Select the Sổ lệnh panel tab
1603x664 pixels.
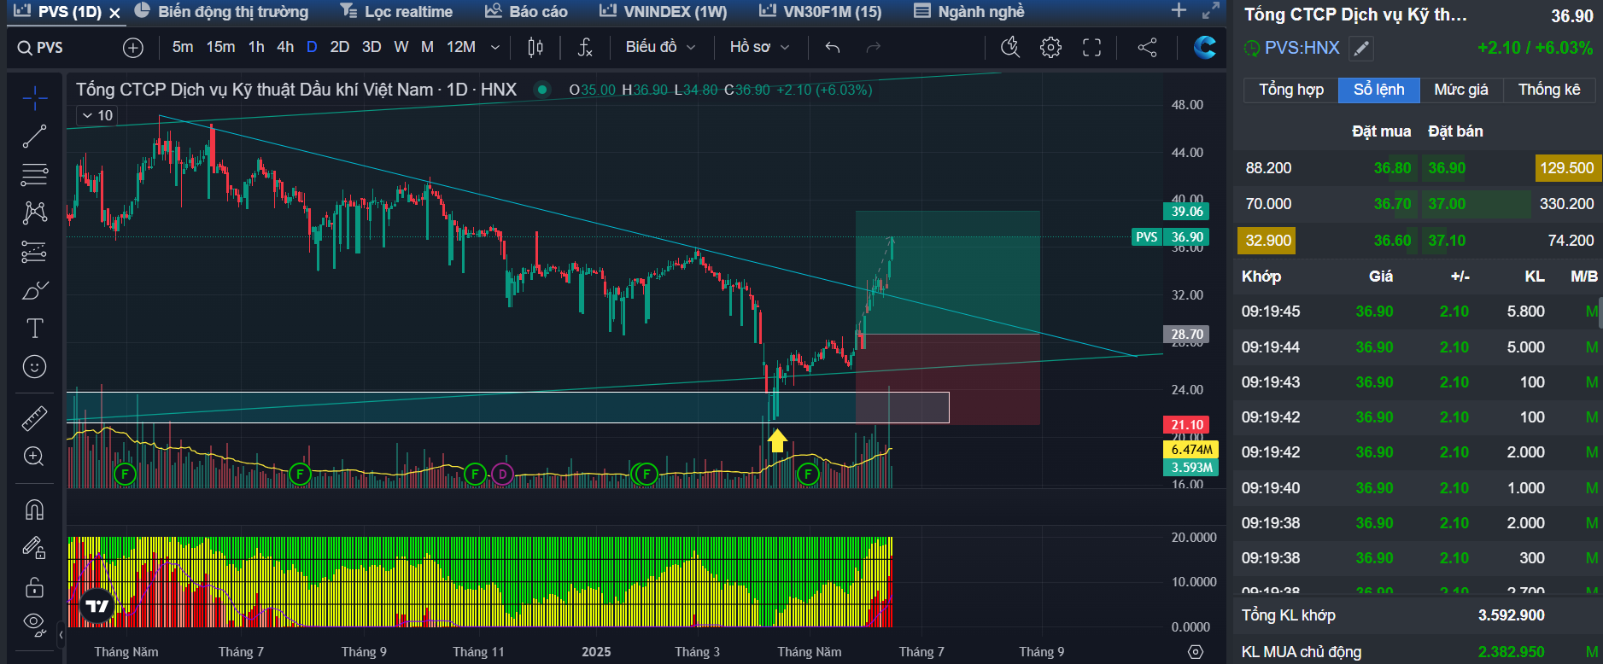coord(1379,90)
